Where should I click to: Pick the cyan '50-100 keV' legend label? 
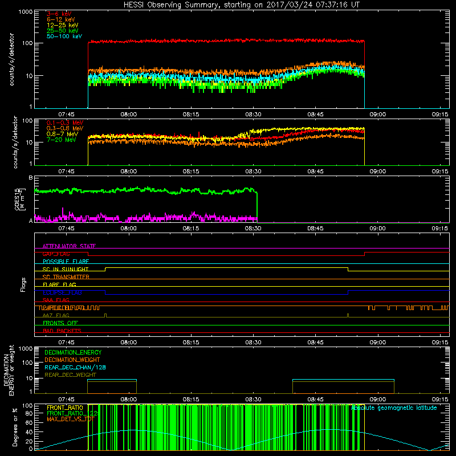[64, 36]
